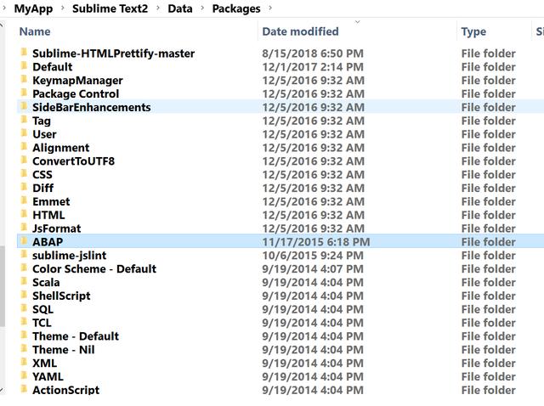Click date 11/17/2015 6:18 PM
544x406 pixels.
[316, 242]
